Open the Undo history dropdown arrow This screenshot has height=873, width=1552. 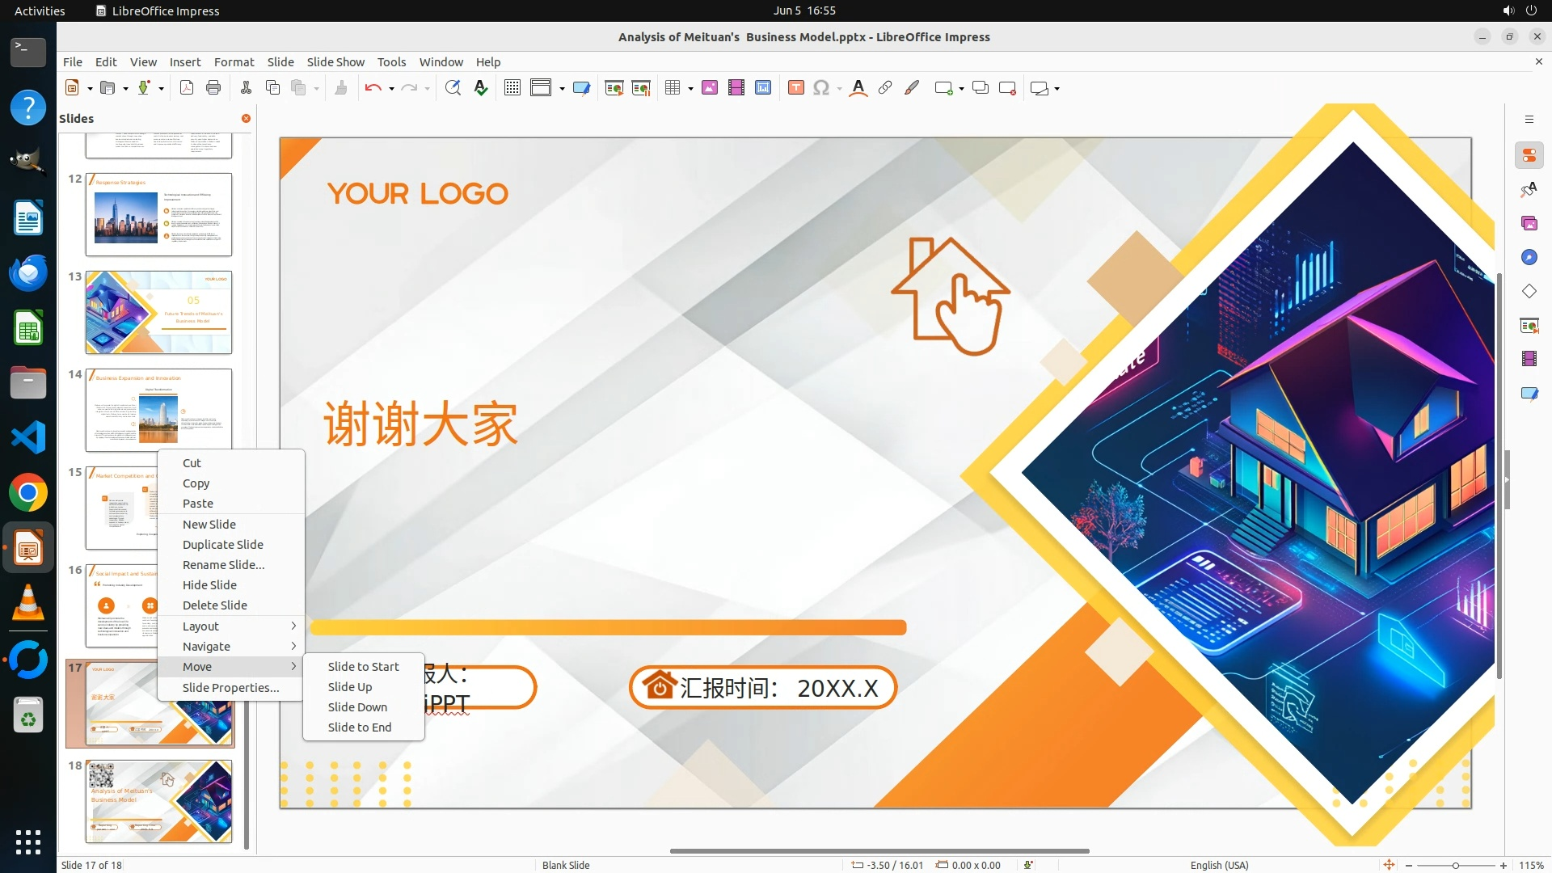click(391, 88)
